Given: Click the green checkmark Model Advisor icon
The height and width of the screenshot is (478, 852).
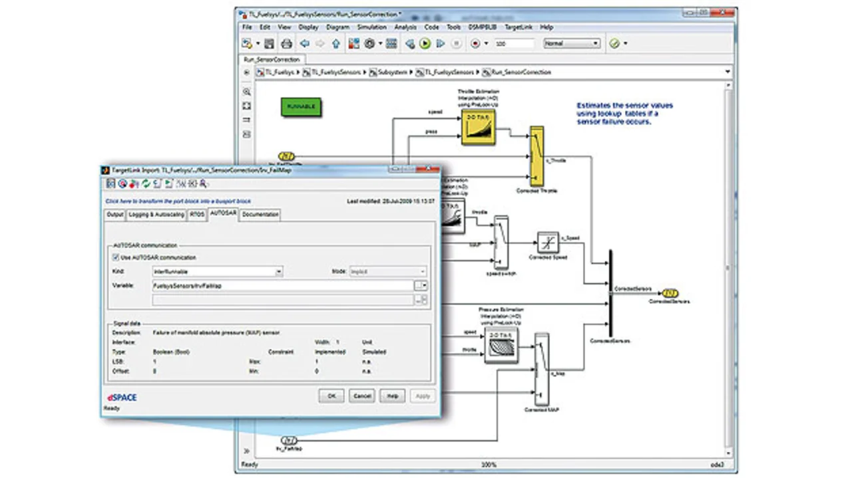Looking at the screenshot, I should tap(614, 43).
